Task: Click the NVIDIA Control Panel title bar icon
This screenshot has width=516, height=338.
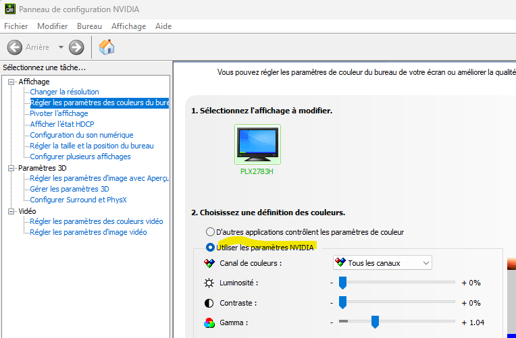Action: pos(10,9)
